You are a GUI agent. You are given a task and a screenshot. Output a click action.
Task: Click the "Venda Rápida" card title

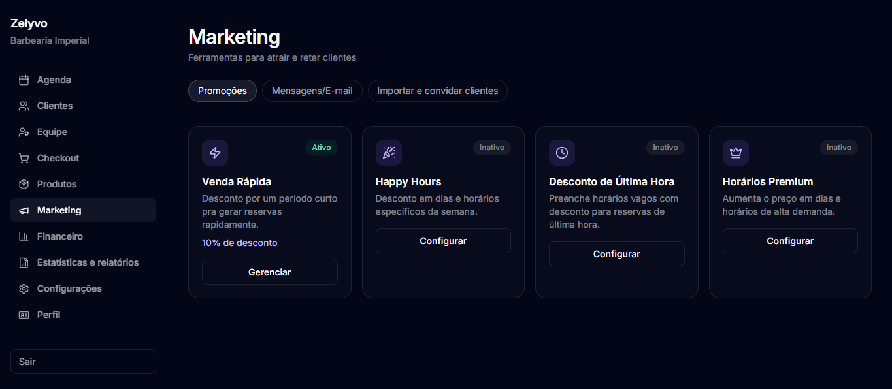point(237,181)
